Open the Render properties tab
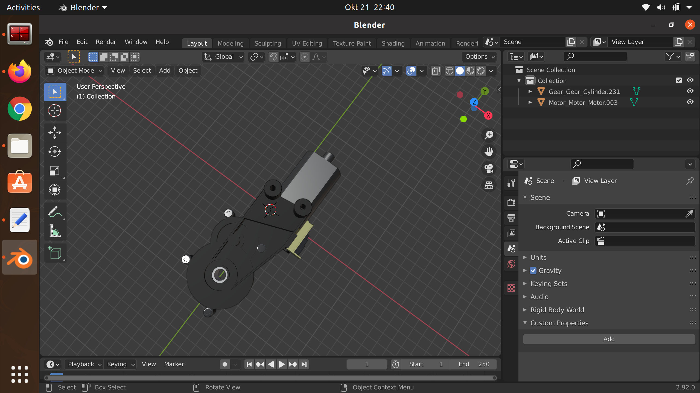Viewport: 700px width, 393px height. pos(511,202)
